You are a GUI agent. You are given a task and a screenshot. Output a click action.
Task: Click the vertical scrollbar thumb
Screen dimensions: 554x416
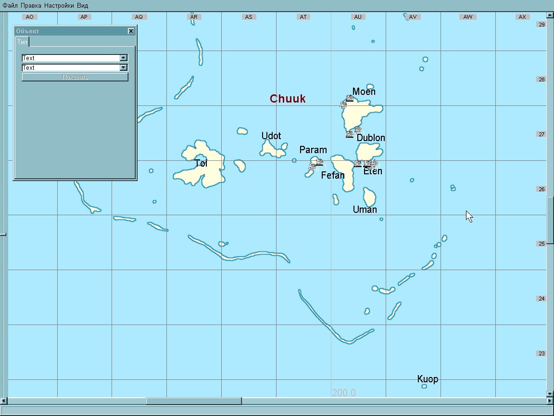(x=550, y=221)
